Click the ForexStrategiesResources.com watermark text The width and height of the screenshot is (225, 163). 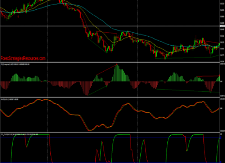(23, 58)
